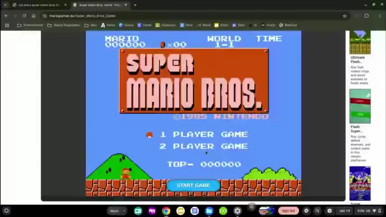Go back with the browser back arrow
The image size is (386, 217).
click(6, 16)
